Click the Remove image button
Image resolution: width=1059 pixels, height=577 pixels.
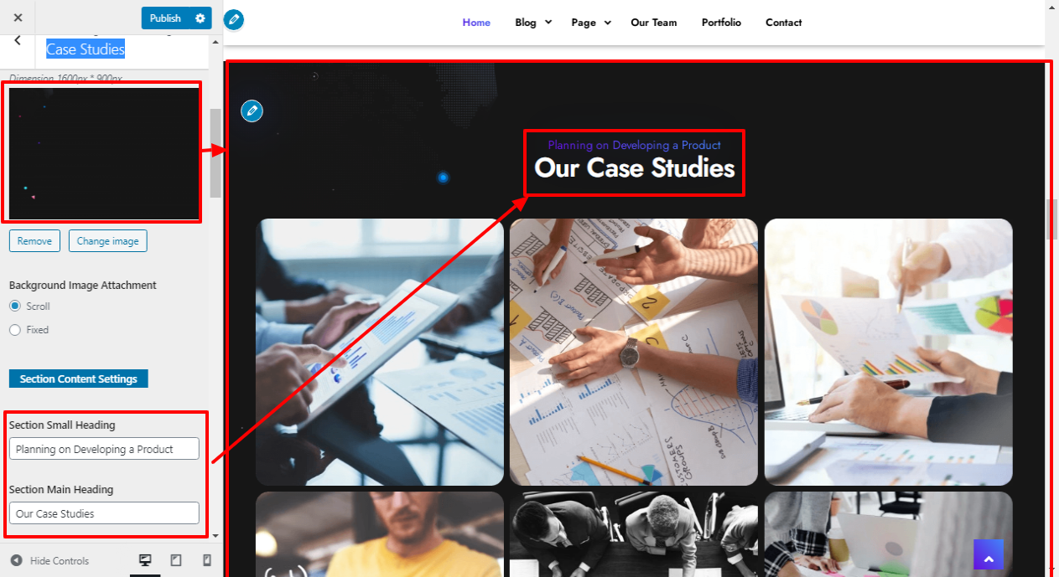coord(34,241)
